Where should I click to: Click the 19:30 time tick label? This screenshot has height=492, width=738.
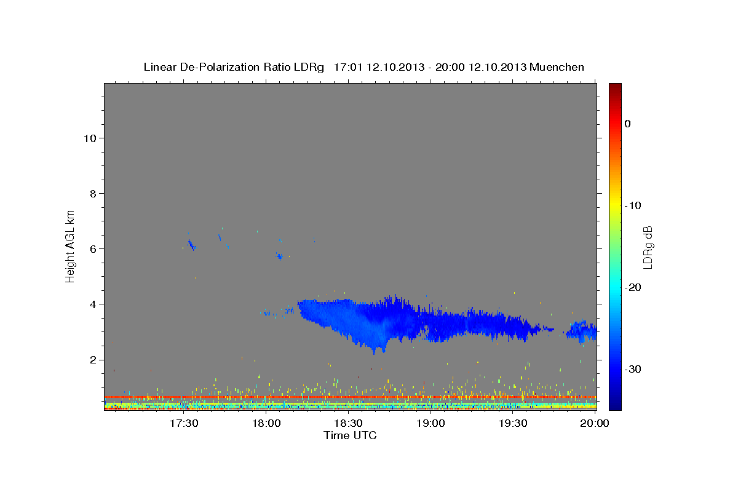click(513, 424)
